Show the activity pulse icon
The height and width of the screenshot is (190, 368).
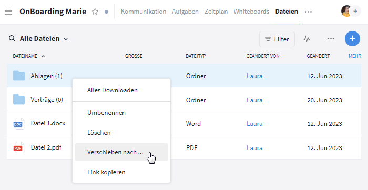306,39
